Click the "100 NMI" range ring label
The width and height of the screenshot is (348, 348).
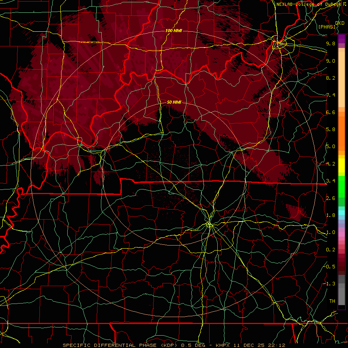coord(174,31)
